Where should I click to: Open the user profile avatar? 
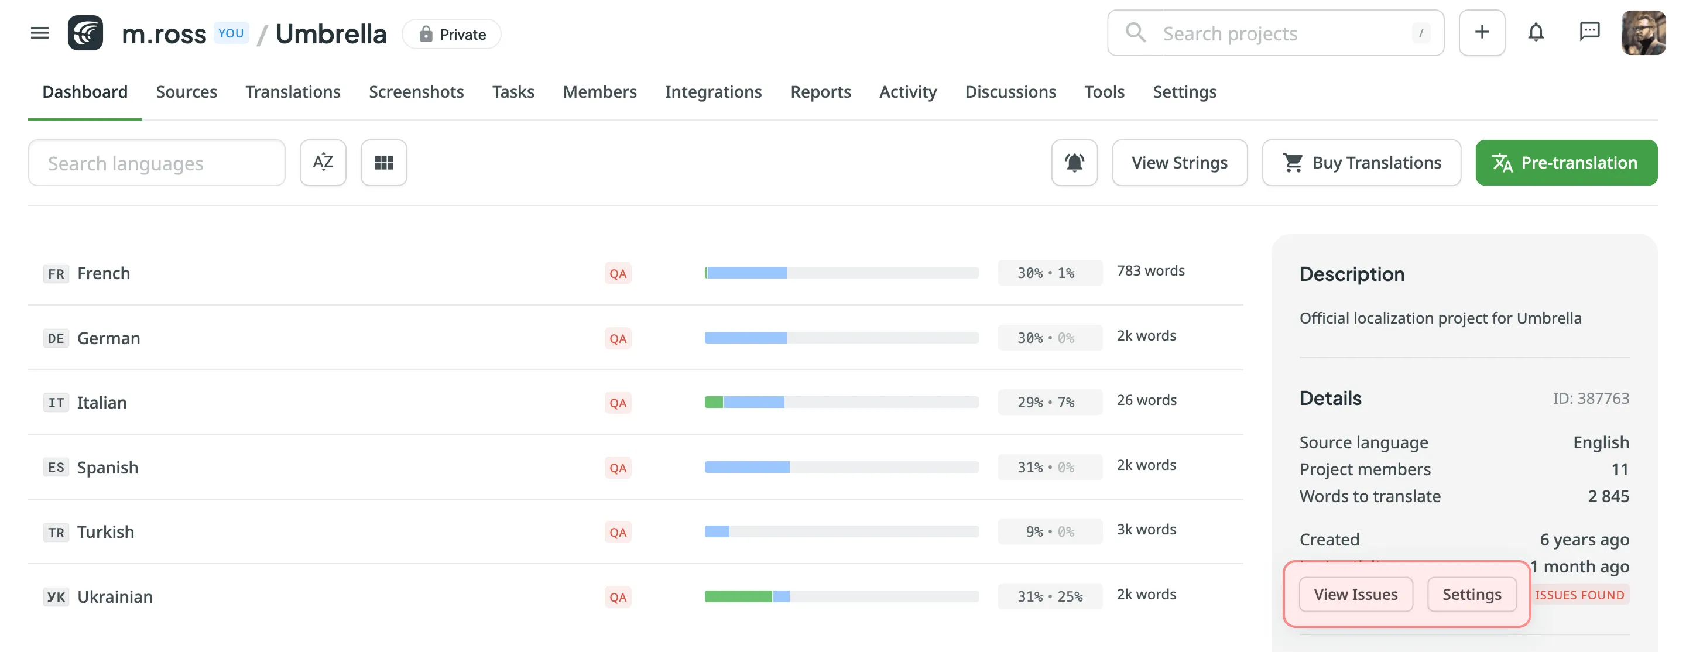pos(1643,33)
